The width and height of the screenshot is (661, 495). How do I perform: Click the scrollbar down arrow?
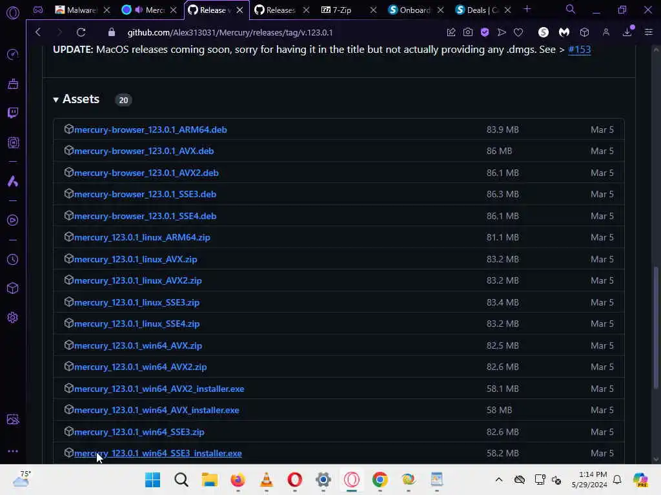coord(656,459)
